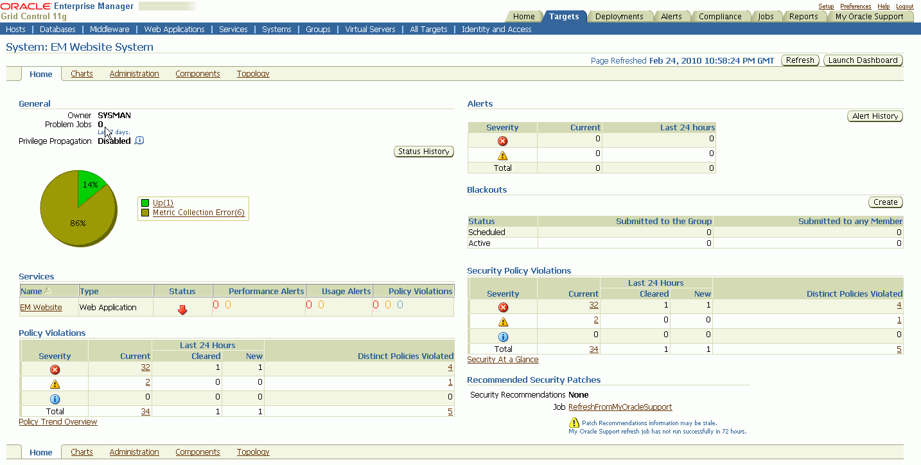Open the My Oracle Support tab

pyautogui.click(x=869, y=17)
